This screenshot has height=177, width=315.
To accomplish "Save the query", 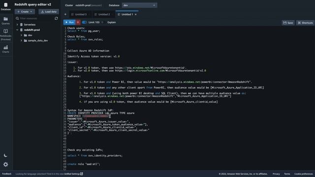I will click(288, 23).
